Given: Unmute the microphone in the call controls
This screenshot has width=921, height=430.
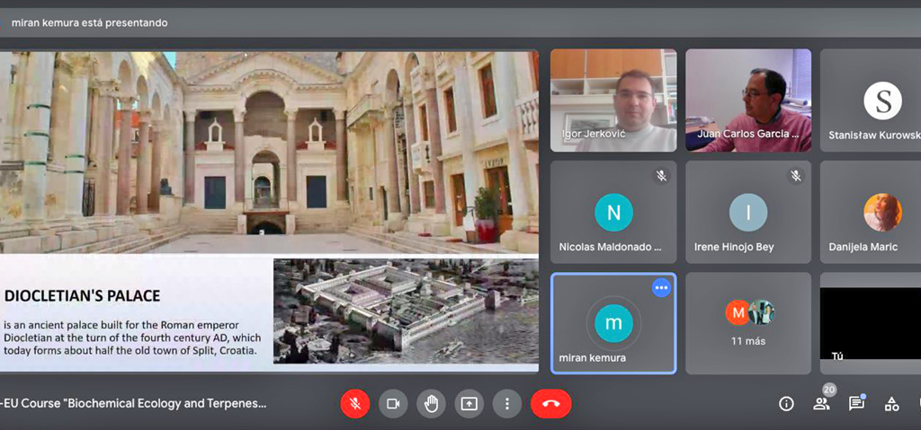Looking at the screenshot, I should point(355,404).
